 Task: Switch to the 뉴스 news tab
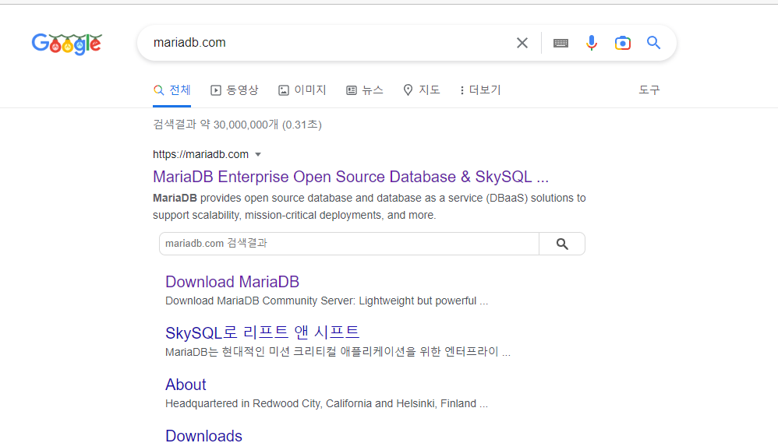point(365,90)
